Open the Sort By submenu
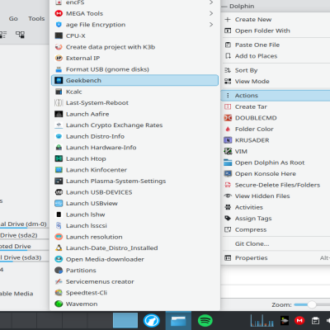This screenshot has height=330, width=330. (x=276, y=70)
